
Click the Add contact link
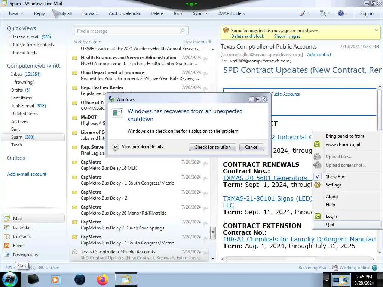coord(319,55)
